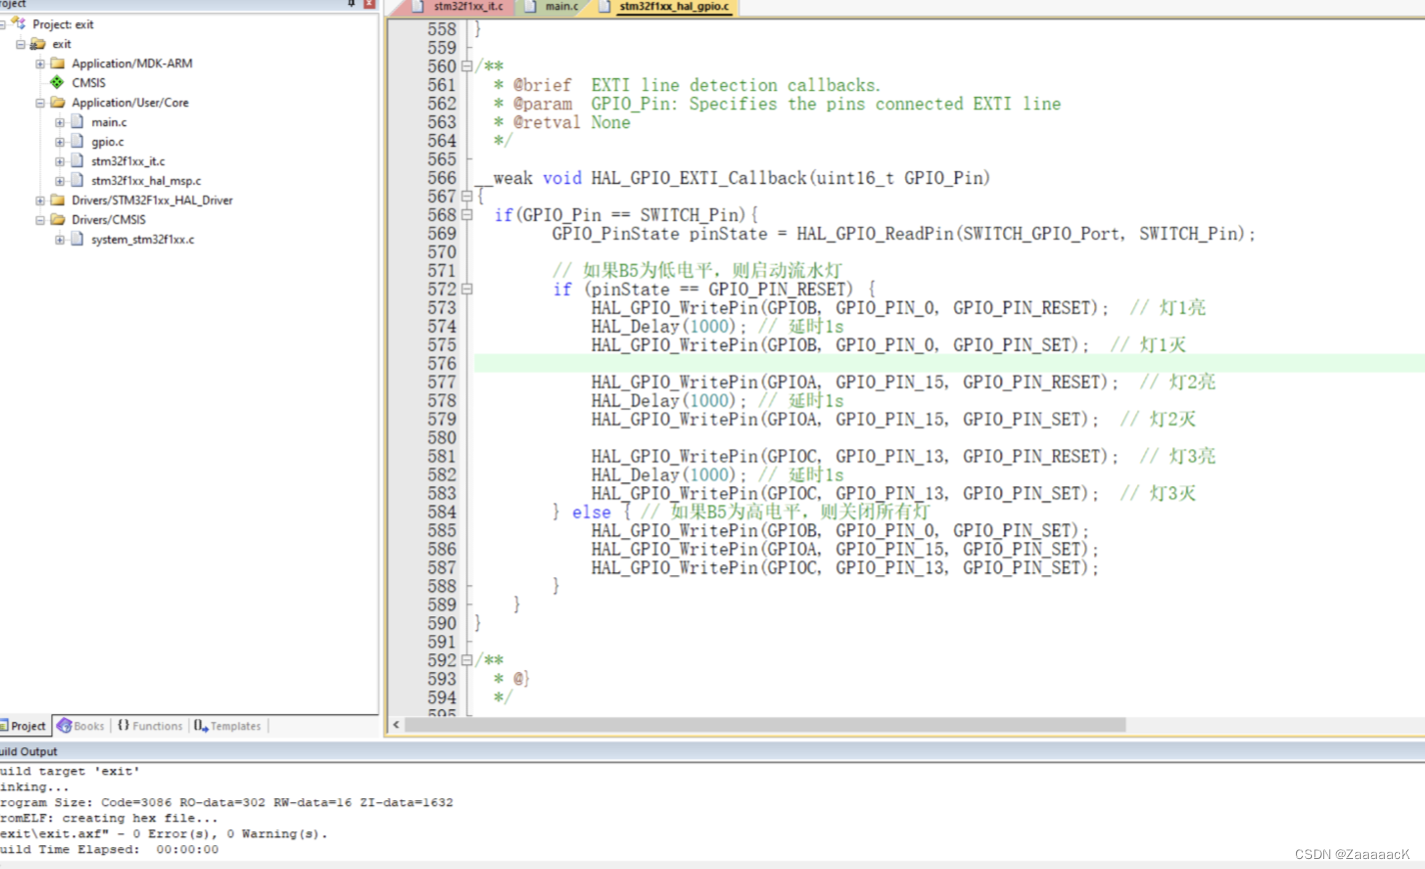This screenshot has height=869, width=1425.
Task: Fold the comment block at line 592
Action: pos(467,660)
